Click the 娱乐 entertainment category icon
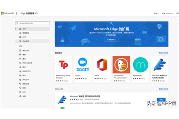 click(x=20, y=67)
